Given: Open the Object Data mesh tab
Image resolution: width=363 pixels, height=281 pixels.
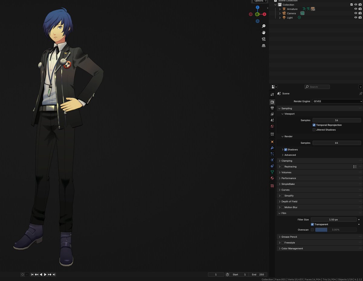Looking at the screenshot, I should (x=272, y=172).
